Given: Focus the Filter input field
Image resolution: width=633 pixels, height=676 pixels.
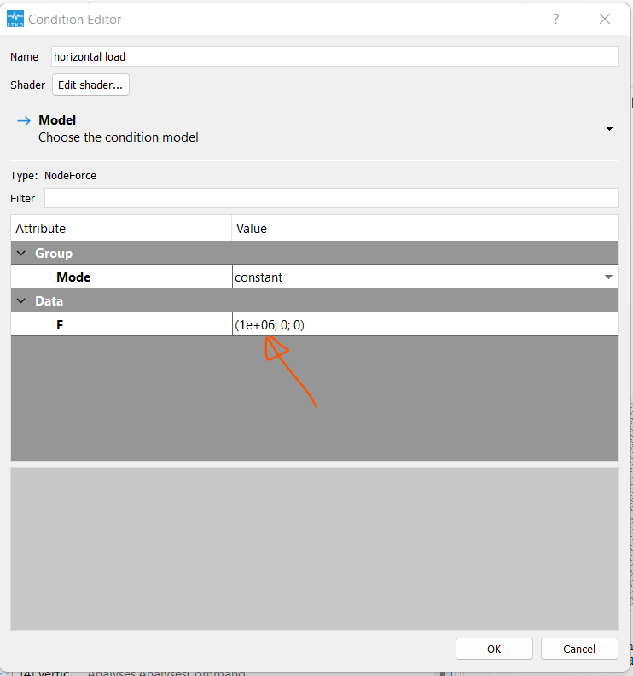Looking at the screenshot, I should click(331, 198).
